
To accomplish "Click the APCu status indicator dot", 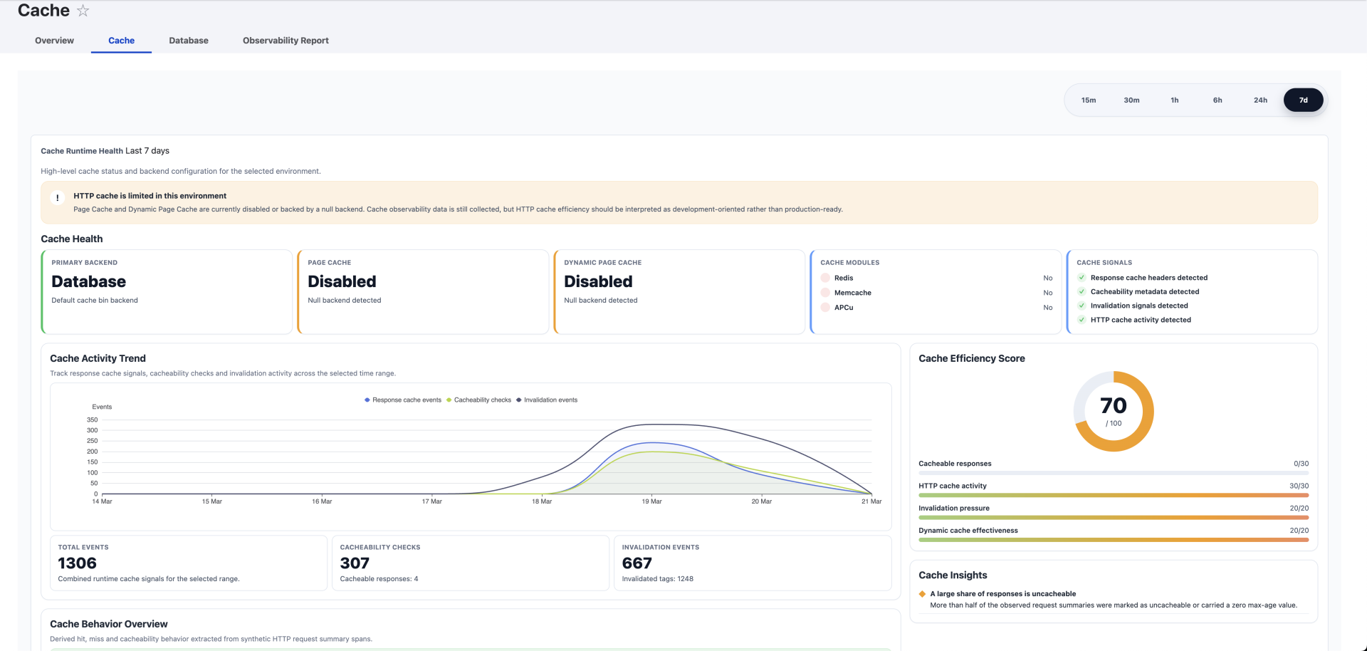I will (x=825, y=308).
